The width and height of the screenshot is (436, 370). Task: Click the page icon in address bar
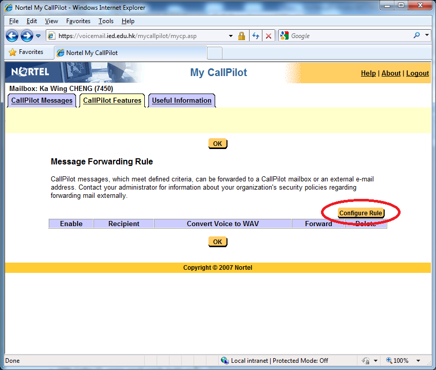click(x=51, y=36)
